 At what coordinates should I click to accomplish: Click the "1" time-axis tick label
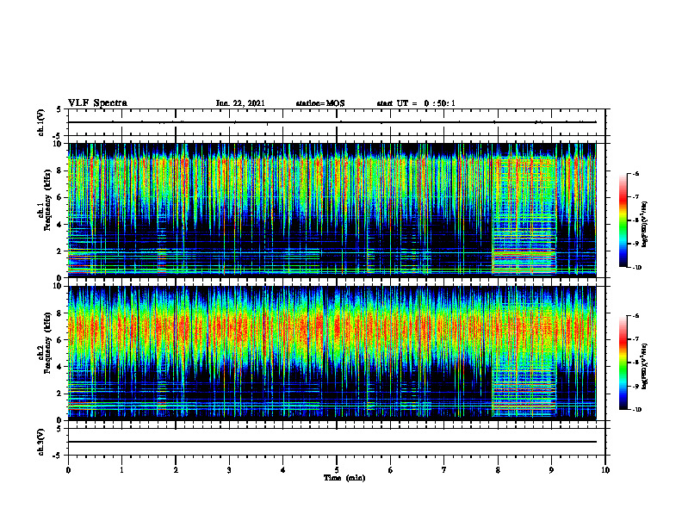(x=121, y=469)
